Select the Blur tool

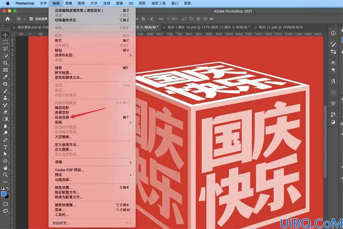(x=5, y=126)
